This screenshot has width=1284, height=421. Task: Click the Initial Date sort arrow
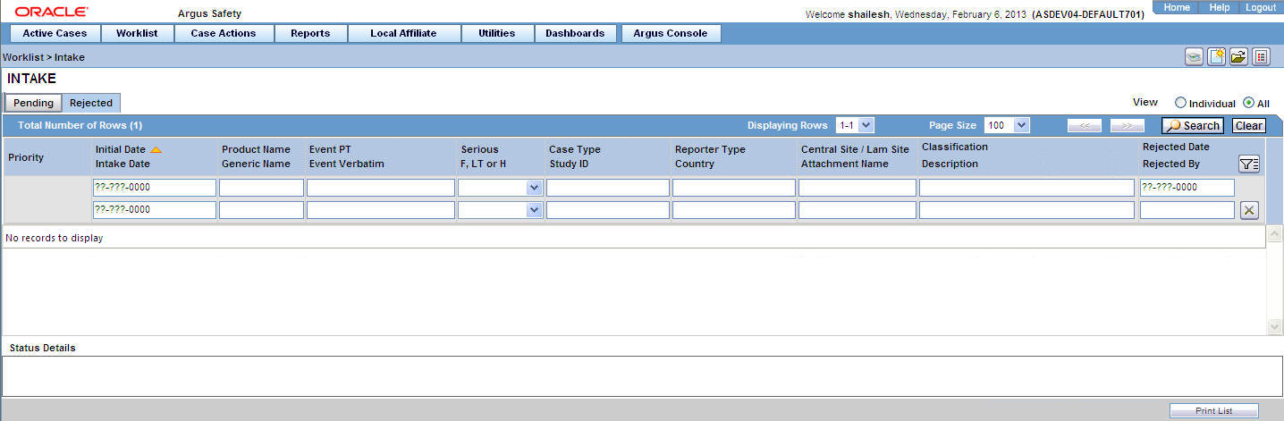pyautogui.click(x=156, y=149)
